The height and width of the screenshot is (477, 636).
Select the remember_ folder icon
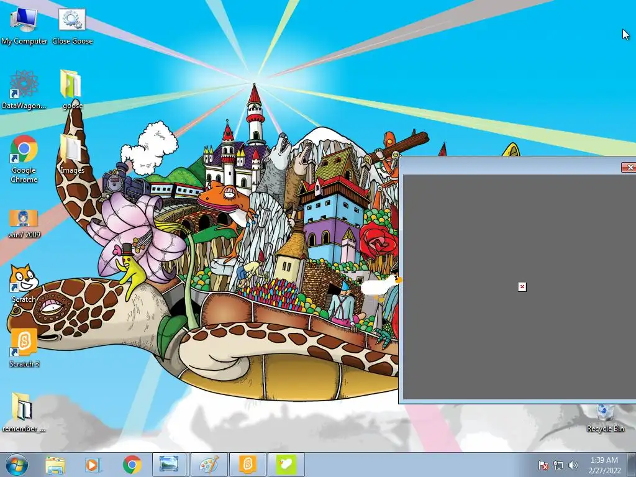pos(23,412)
